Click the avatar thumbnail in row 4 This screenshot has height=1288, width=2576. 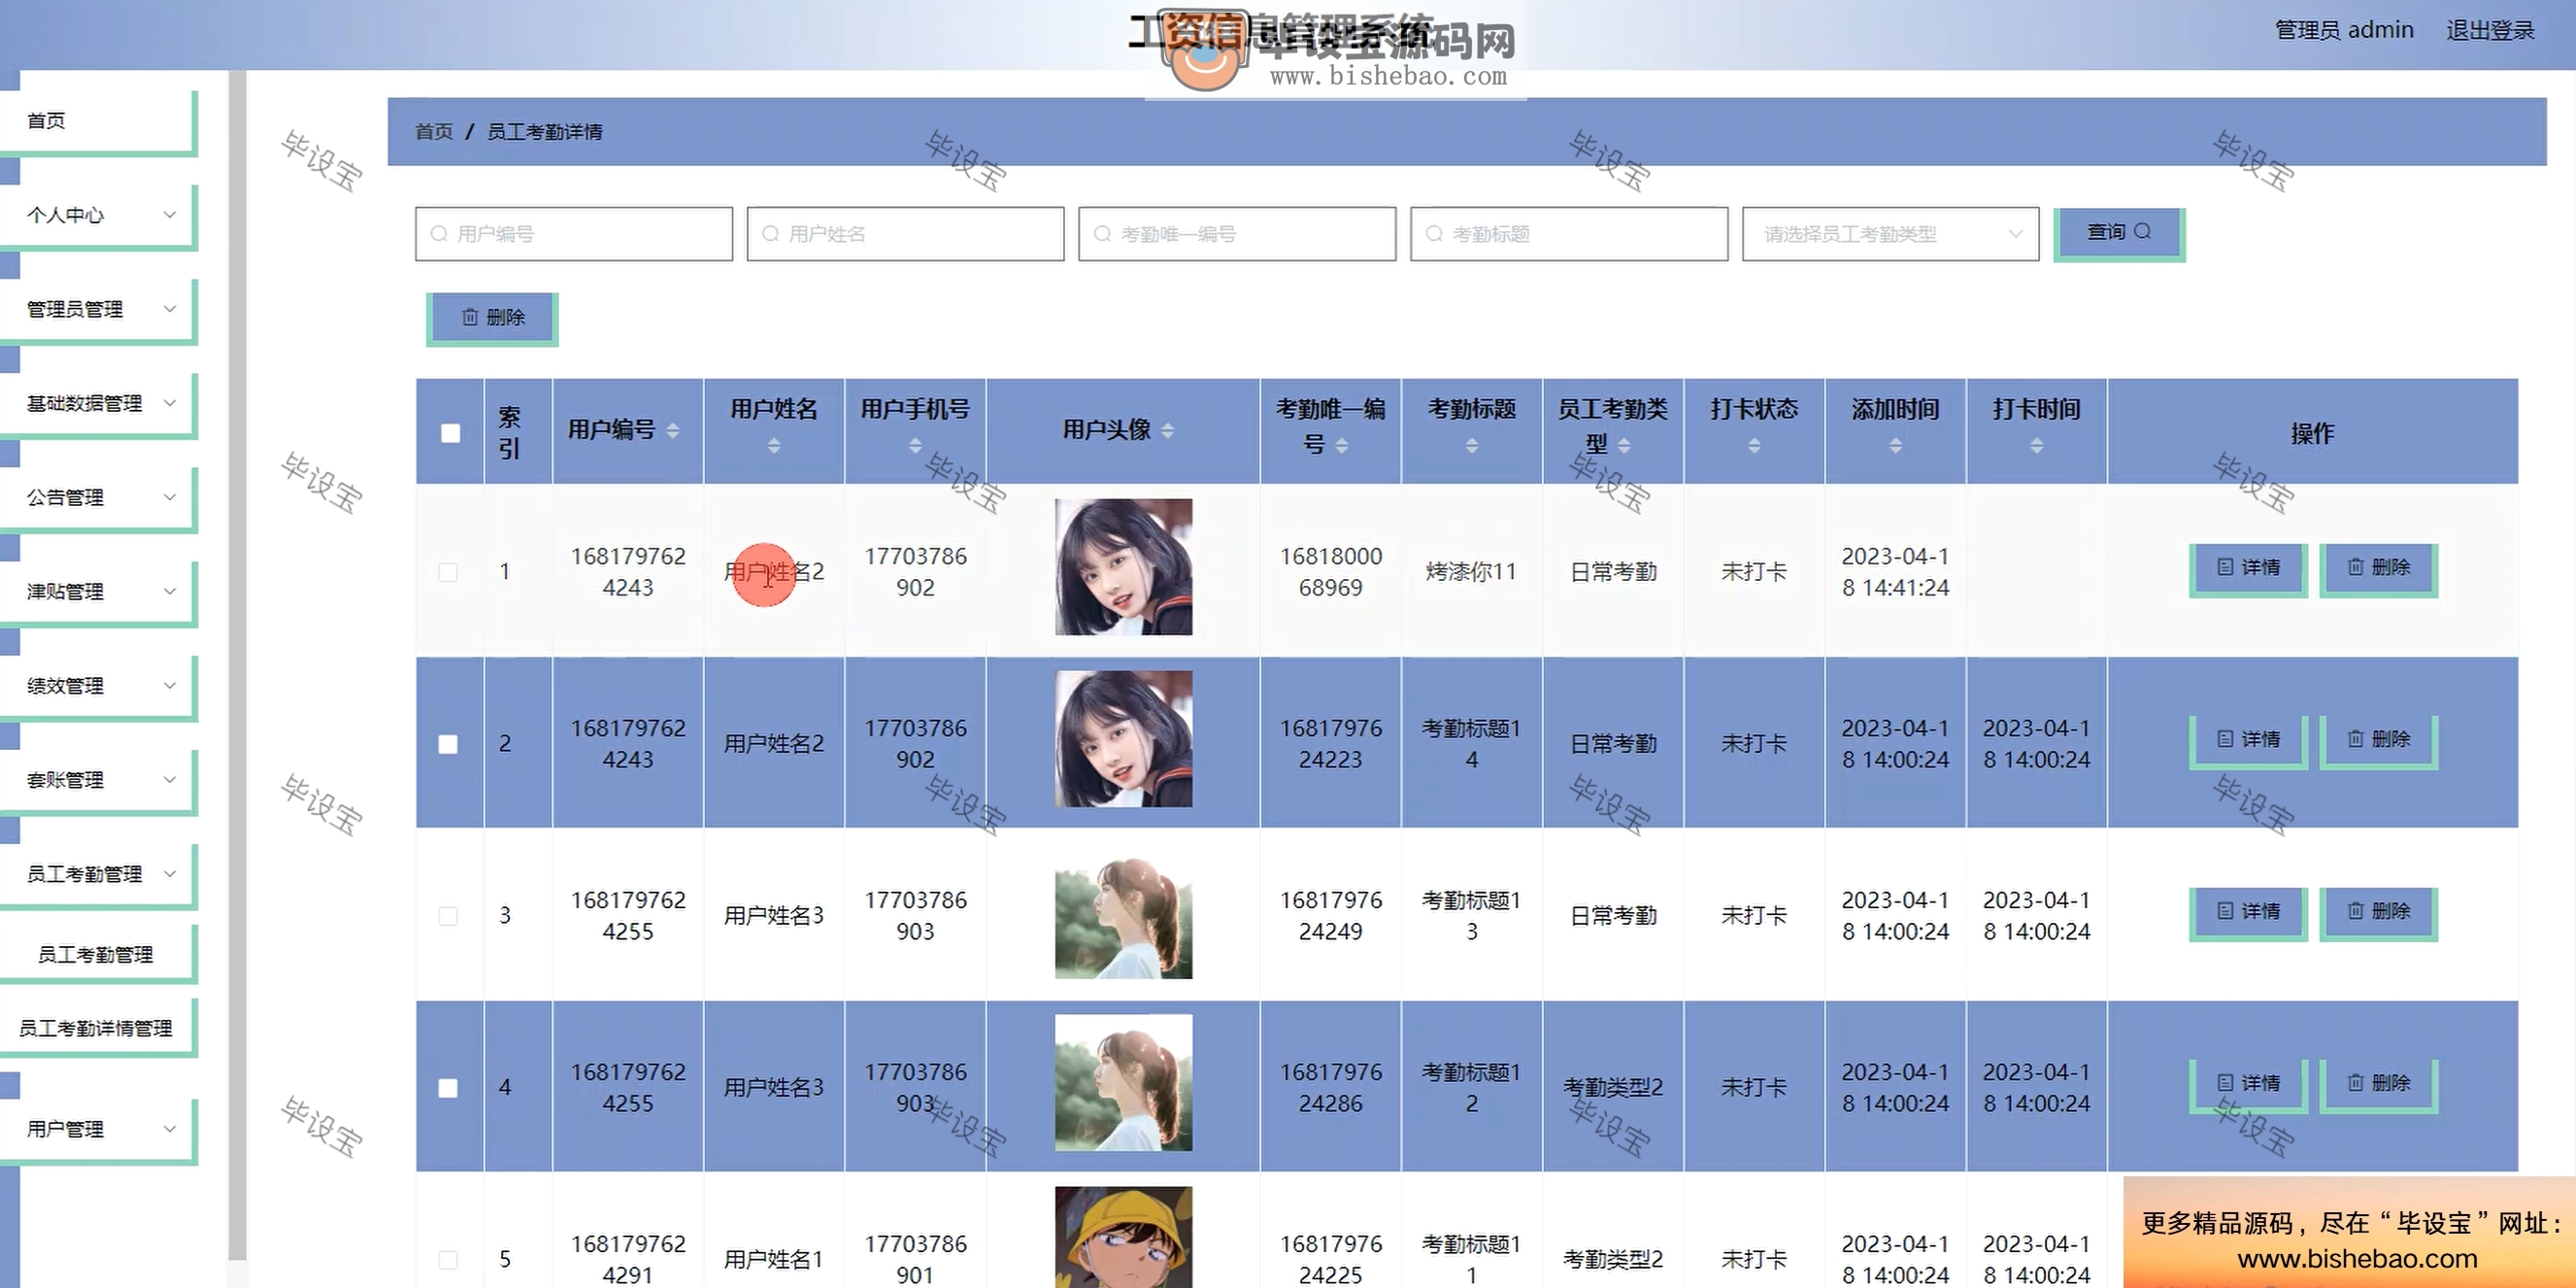coord(1124,1083)
